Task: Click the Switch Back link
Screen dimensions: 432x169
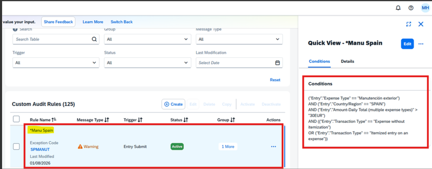Action: point(122,22)
